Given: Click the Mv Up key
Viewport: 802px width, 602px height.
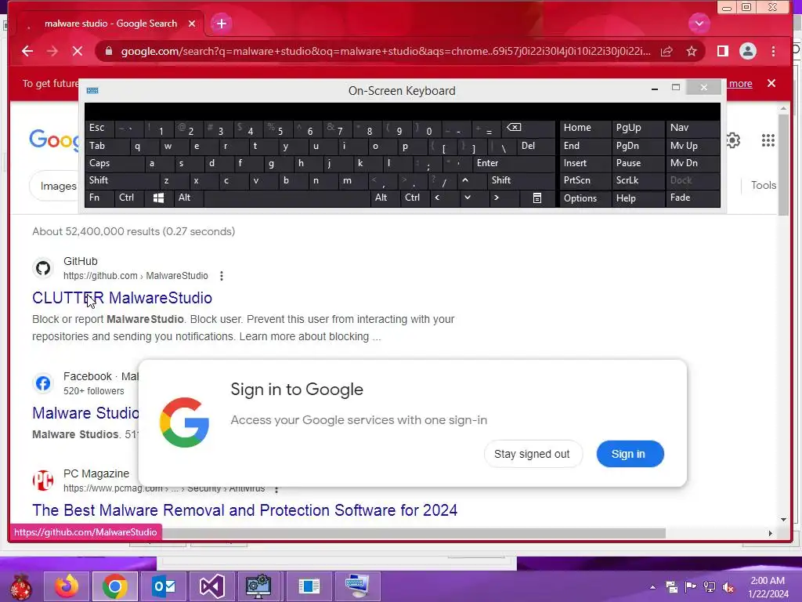Looking at the screenshot, I should point(692,147).
